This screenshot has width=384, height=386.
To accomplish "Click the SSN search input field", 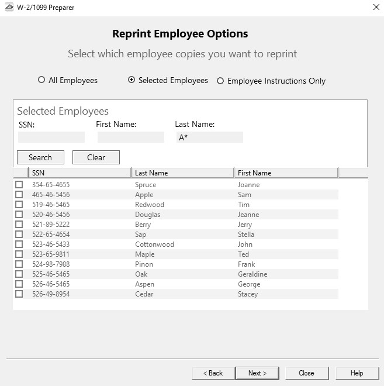I will coord(51,137).
